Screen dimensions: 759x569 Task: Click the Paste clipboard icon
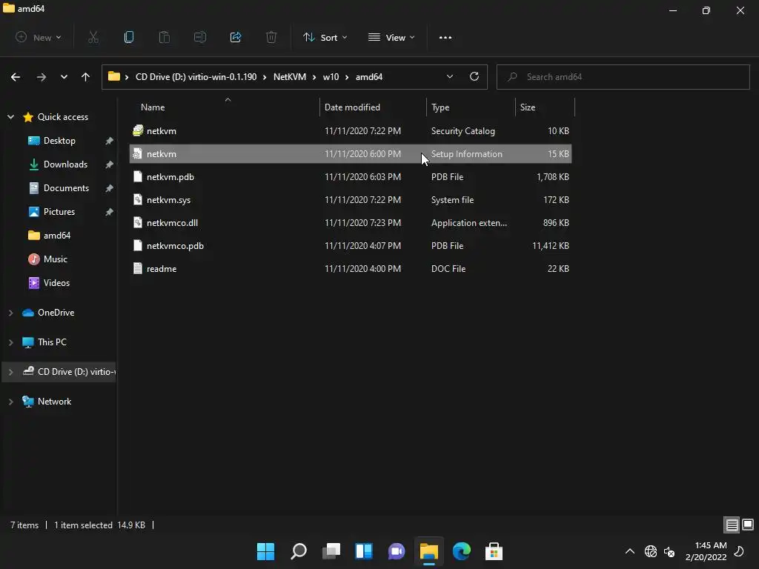click(165, 37)
